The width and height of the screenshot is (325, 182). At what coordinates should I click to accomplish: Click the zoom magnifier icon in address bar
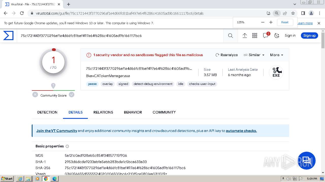[277, 13]
